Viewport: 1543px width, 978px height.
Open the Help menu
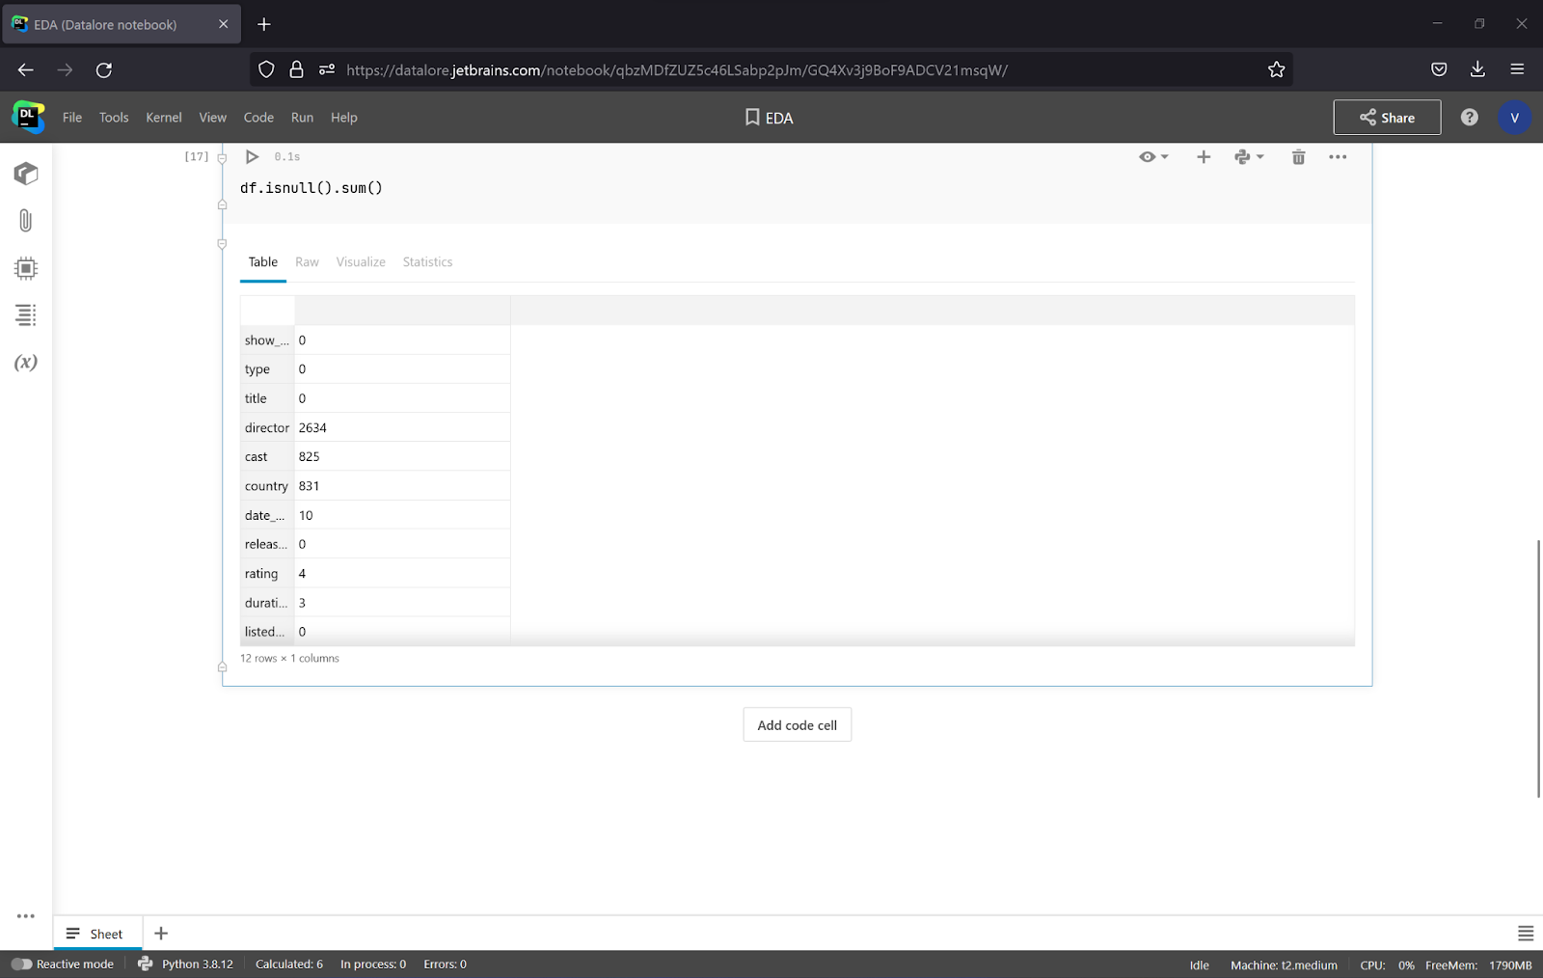pyautogui.click(x=344, y=117)
